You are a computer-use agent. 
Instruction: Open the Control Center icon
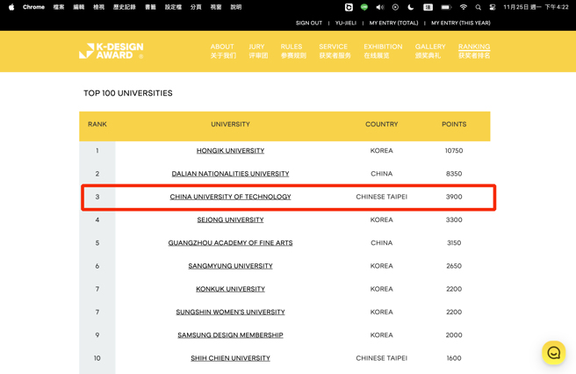coord(493,7)
